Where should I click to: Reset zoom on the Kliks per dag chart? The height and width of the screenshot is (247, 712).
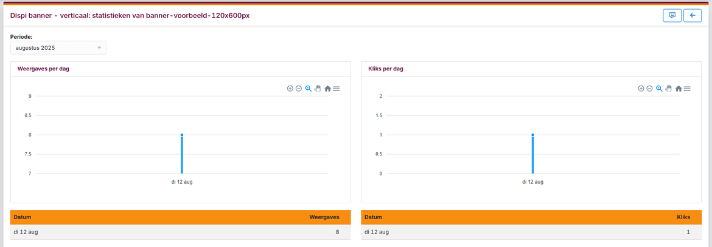(678, 89)
